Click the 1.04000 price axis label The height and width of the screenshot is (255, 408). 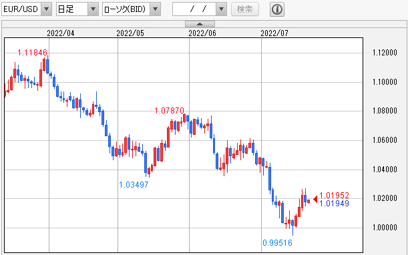385,170
